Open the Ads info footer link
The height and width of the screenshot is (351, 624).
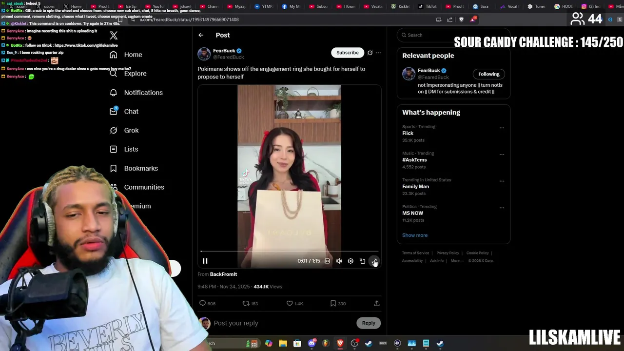[x=437, y=261]
